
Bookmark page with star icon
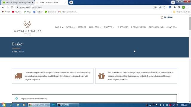coord(164,7)
